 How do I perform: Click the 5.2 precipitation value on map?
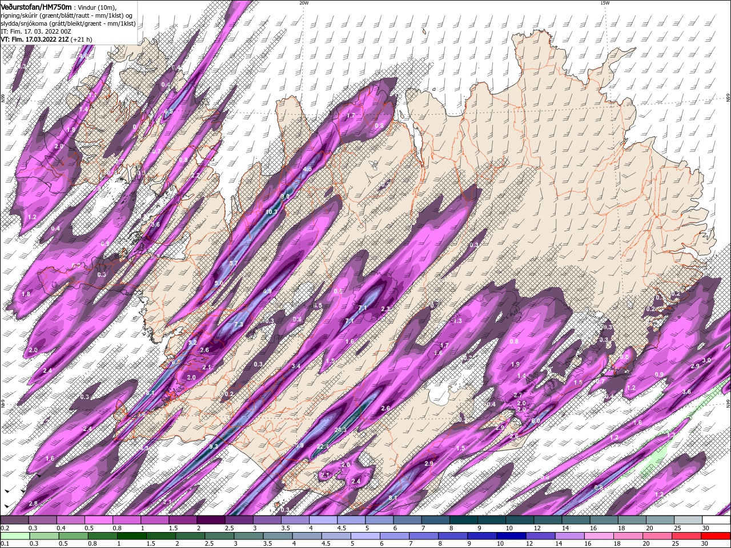pos(192,342)
